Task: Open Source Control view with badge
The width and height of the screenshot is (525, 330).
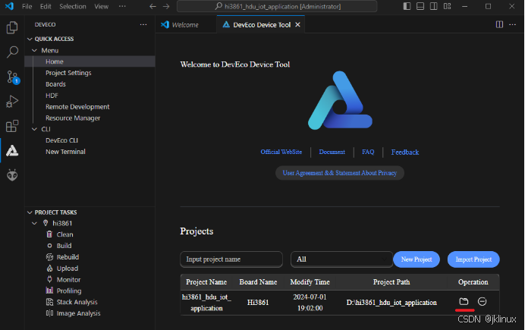Action: click(x=13, y=77)
